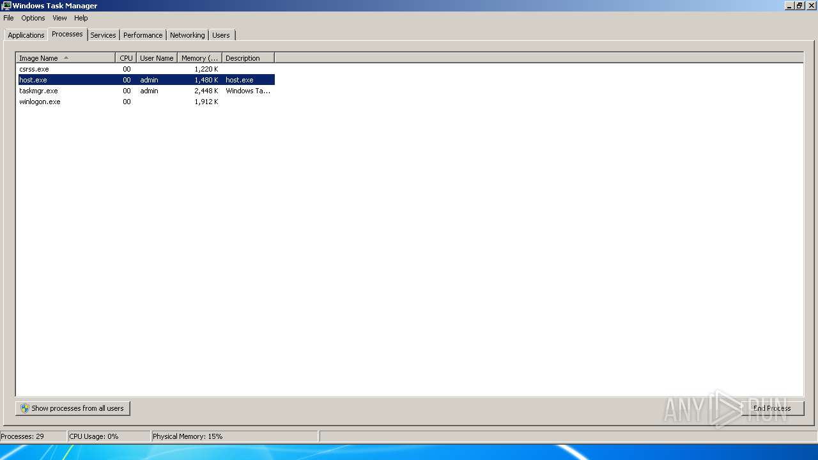The height and width of the screenshot is (460, 818).
Task: Click admin user name in taskmgr.exe row
Action: point(149,91)
